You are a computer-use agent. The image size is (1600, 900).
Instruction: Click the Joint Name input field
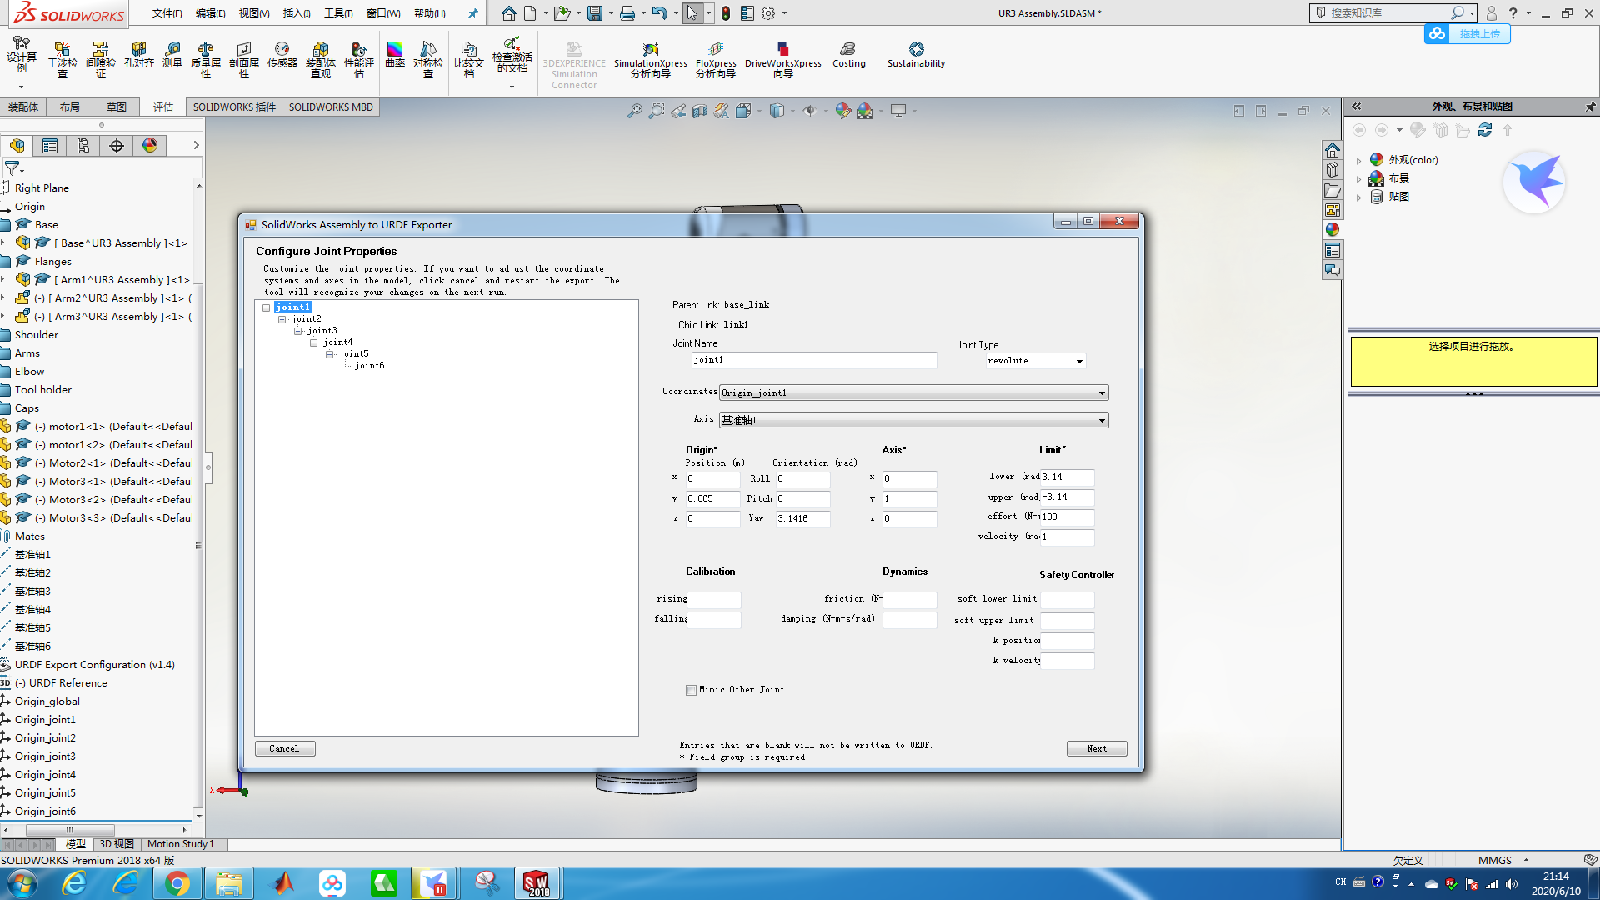pyautogui.click(x=813, y=360)
